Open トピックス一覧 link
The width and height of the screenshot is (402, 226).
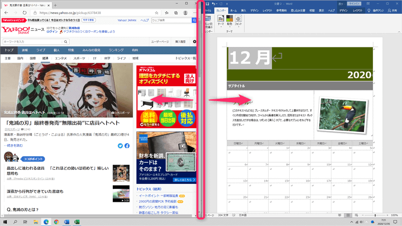coord(186,59)
